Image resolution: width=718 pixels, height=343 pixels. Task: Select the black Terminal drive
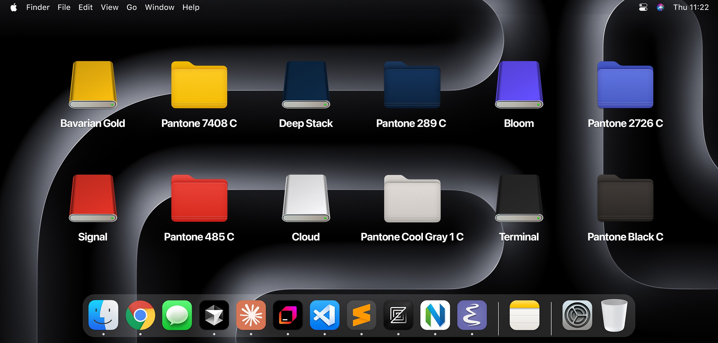pos(519,198)
